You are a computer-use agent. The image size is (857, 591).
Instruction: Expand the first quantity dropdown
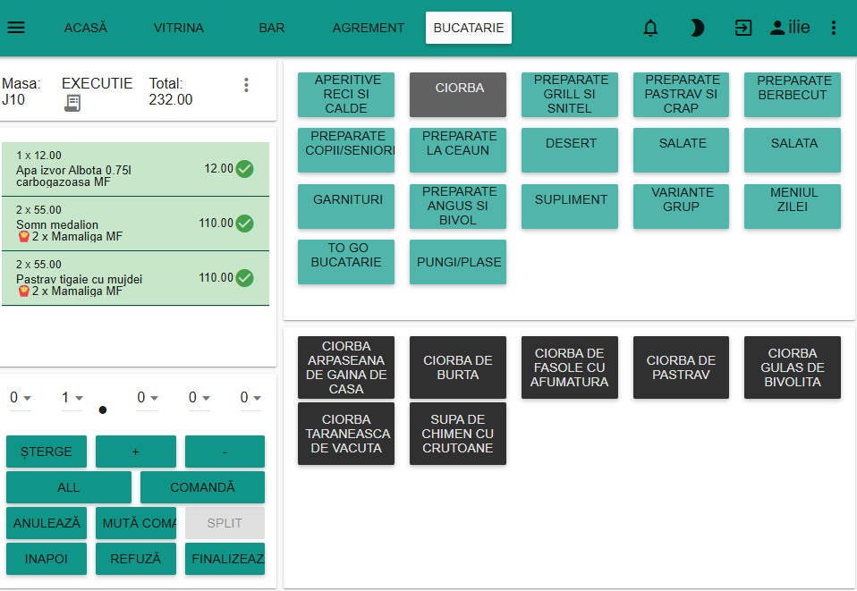tap(21, 398)
